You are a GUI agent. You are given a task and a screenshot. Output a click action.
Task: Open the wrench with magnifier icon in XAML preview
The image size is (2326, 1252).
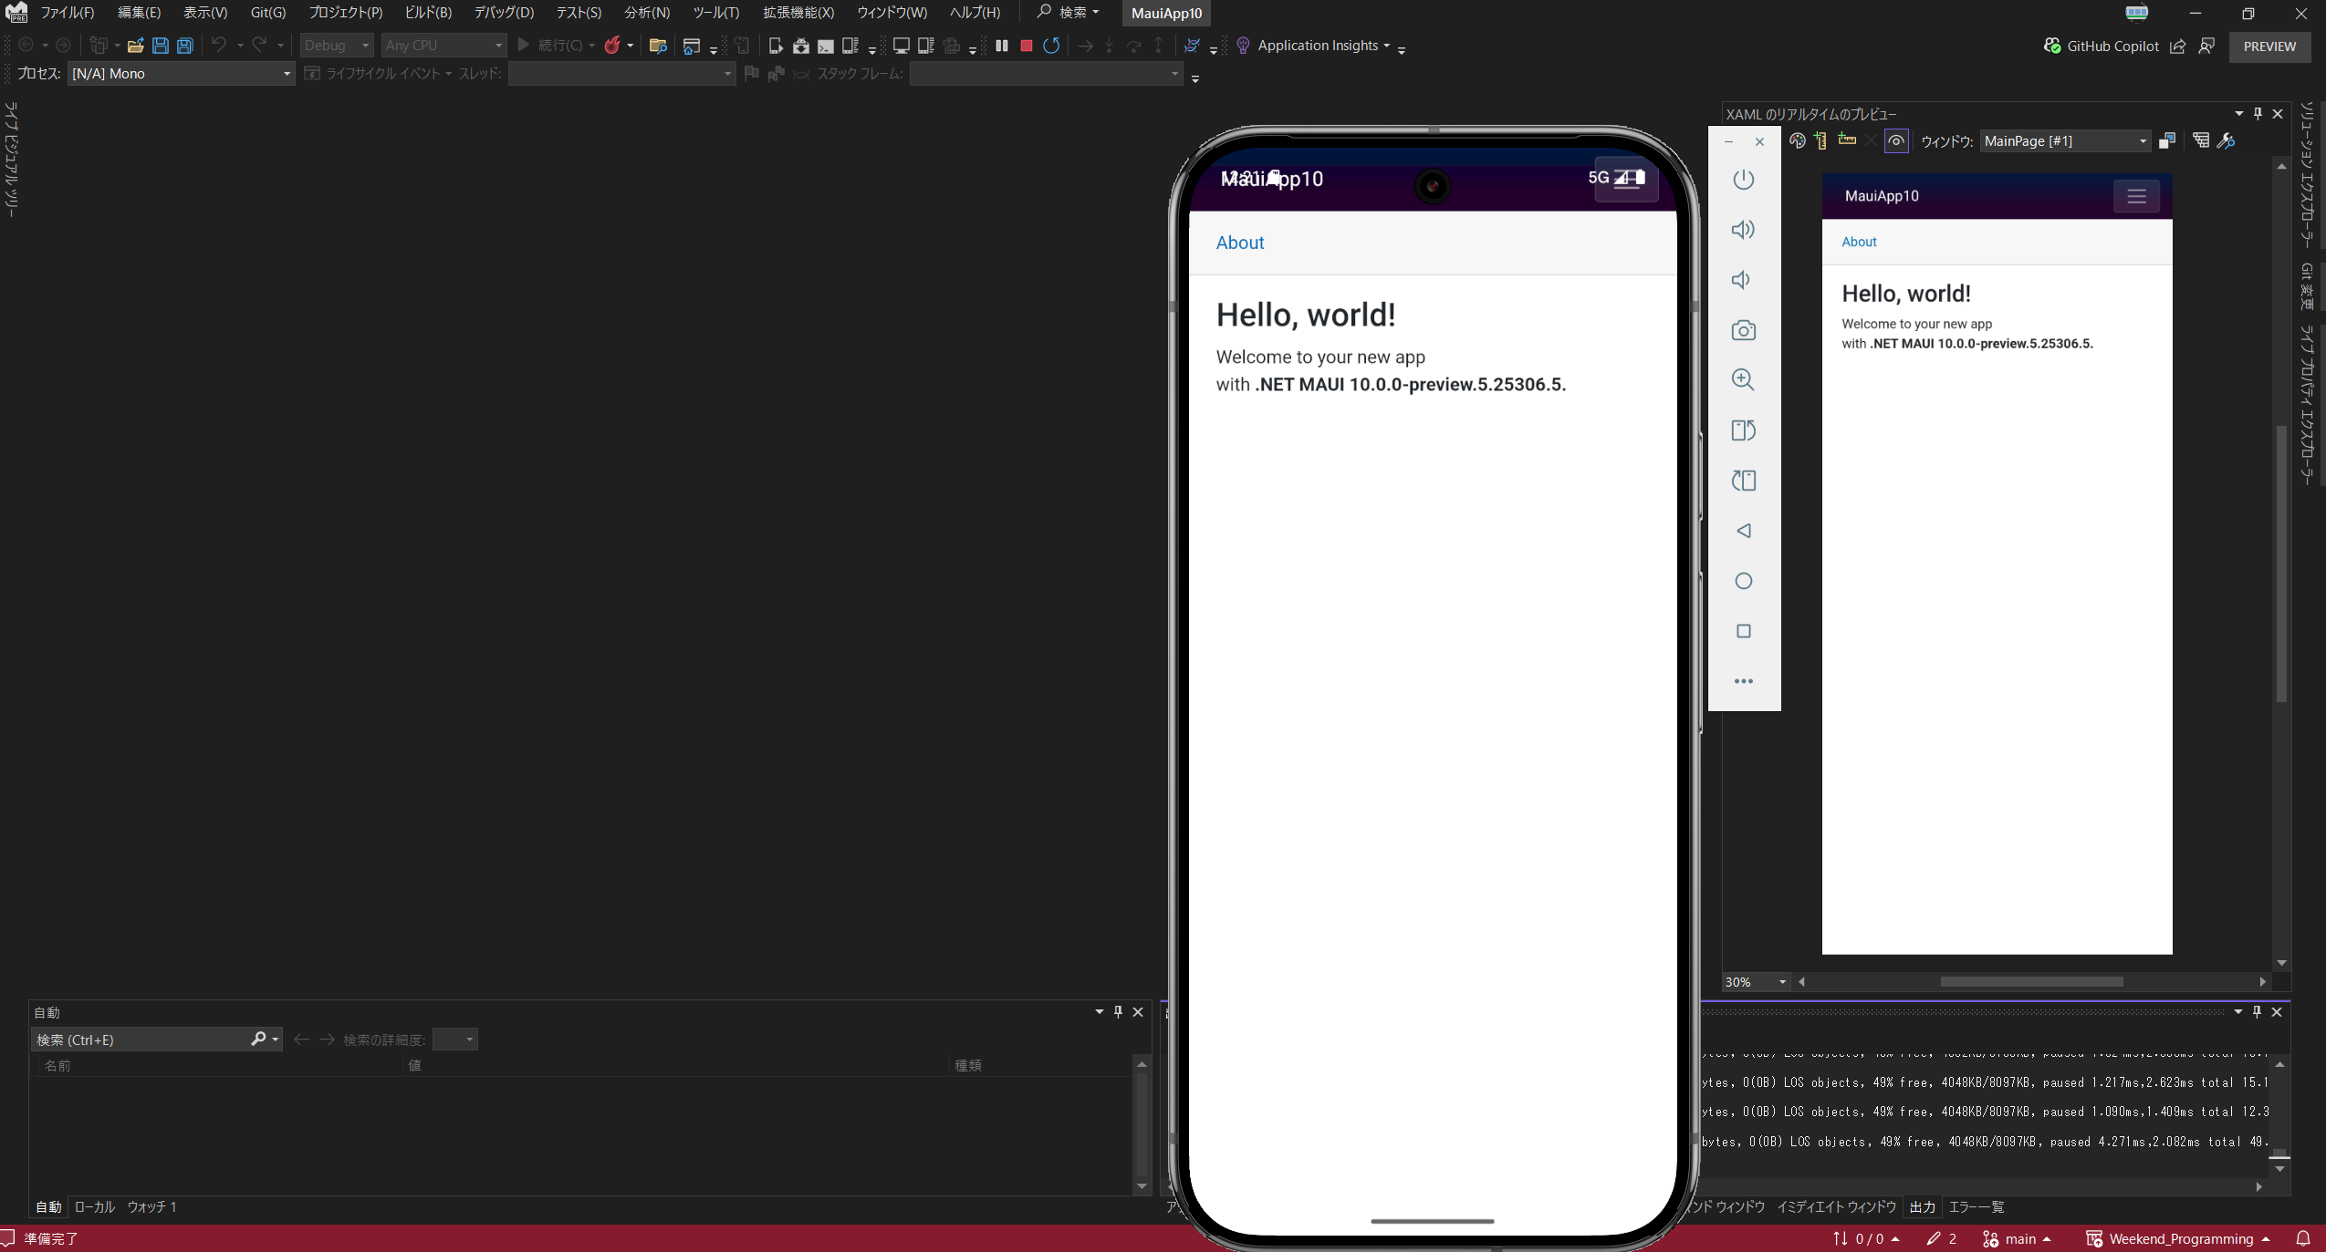point(2227,140)
